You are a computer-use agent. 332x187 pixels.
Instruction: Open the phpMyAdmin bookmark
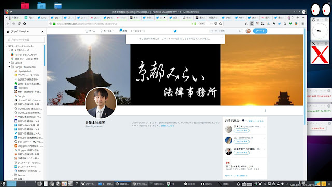(x=24, y=71)
